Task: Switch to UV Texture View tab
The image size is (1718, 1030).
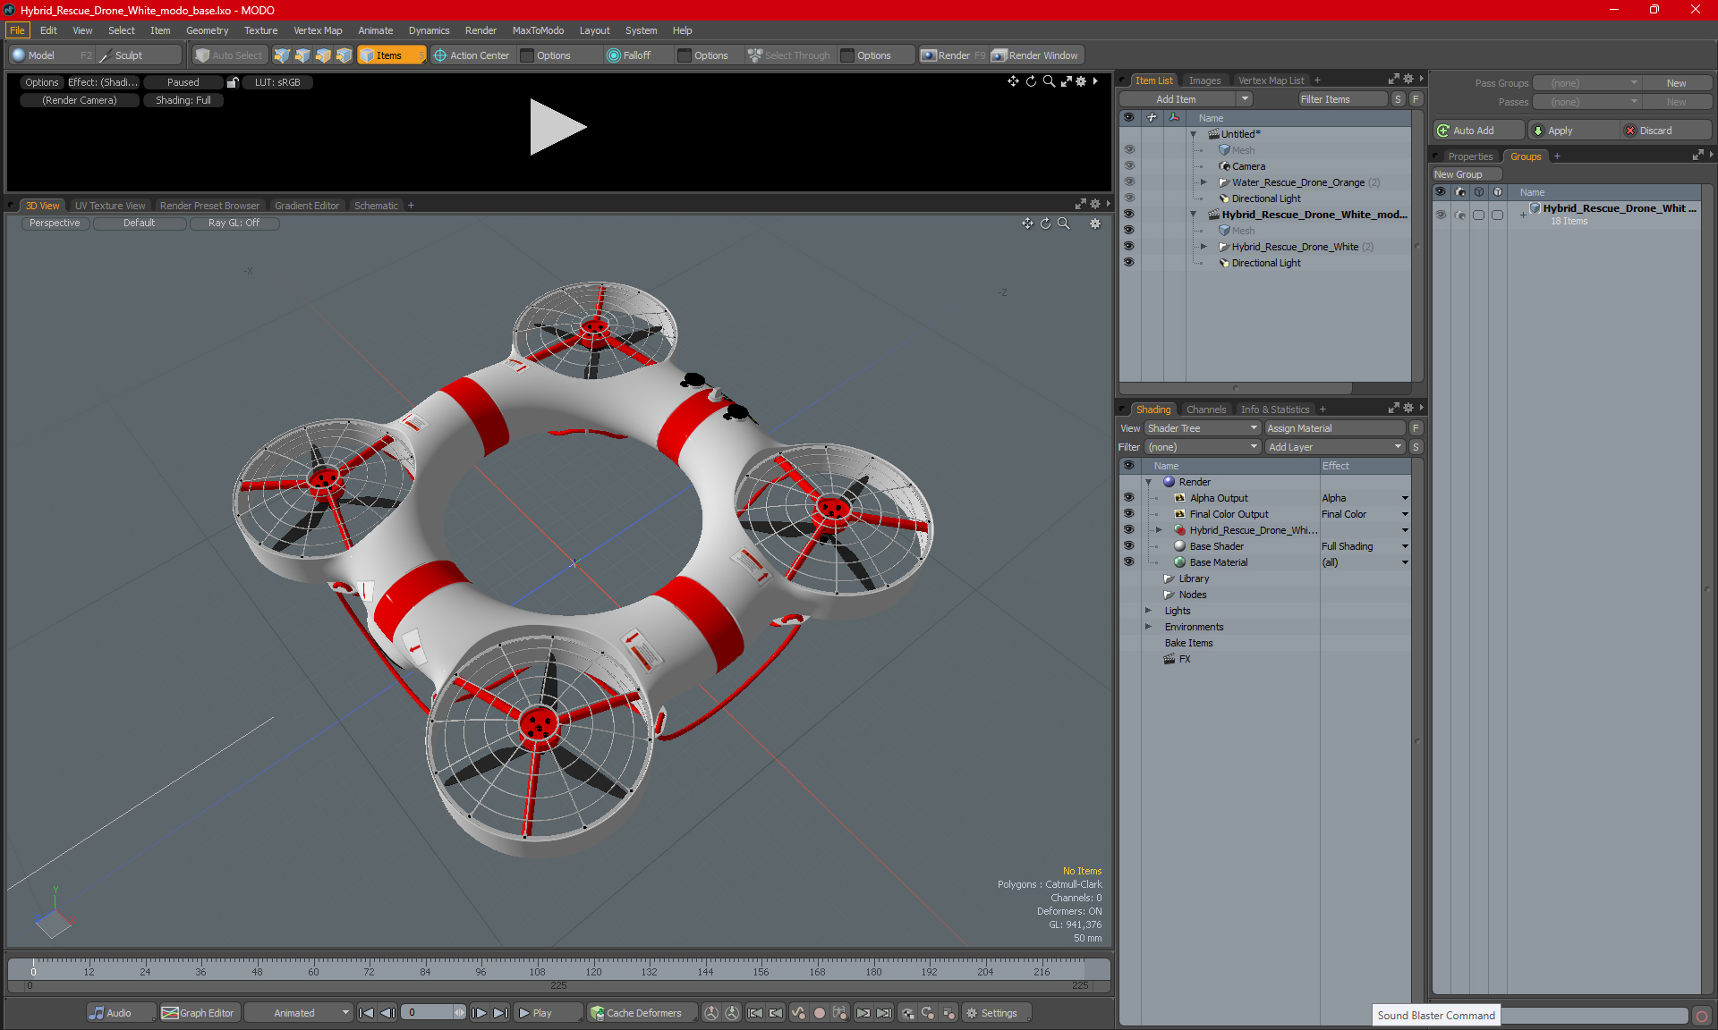Action: [110, 206]
